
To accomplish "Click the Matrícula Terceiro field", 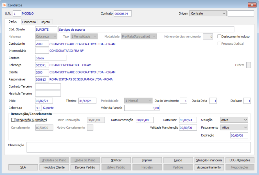I will coord(48,93).
